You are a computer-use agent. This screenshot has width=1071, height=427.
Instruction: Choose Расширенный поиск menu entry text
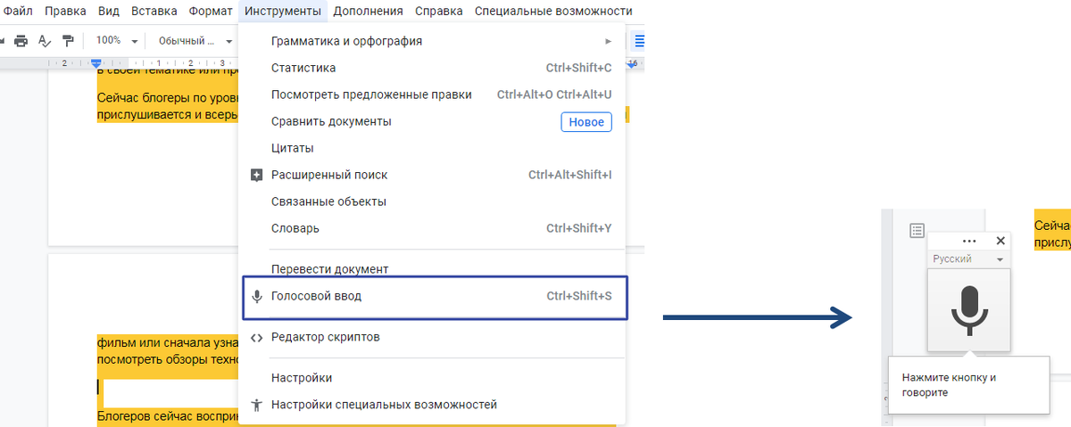(x=329, y=175)
